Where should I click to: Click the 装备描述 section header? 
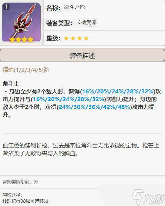pos(82,56)
